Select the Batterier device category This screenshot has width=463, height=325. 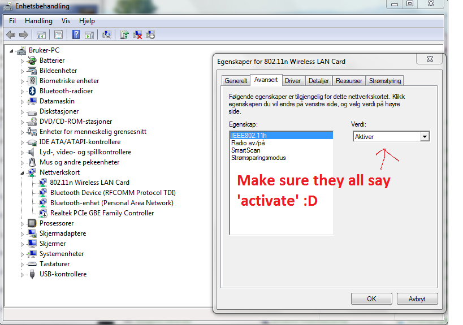pyautogui.click(x=52, y=60)
